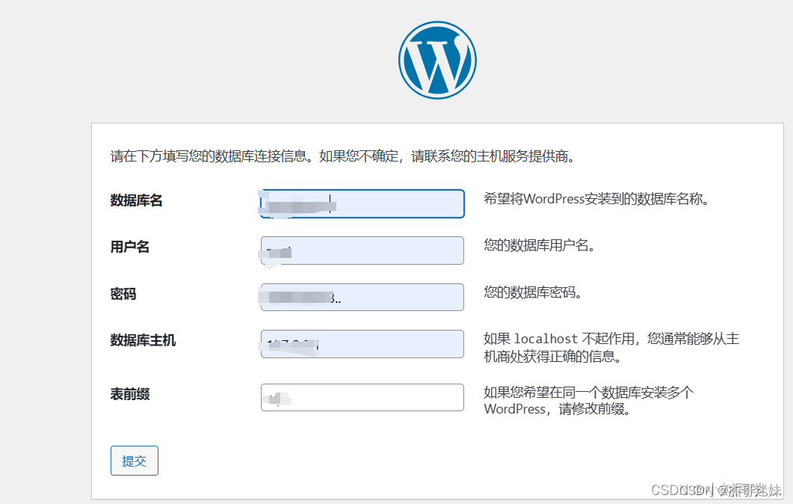Click the 希望将WordPress安装到的数据库名称 description

[597, 199]
